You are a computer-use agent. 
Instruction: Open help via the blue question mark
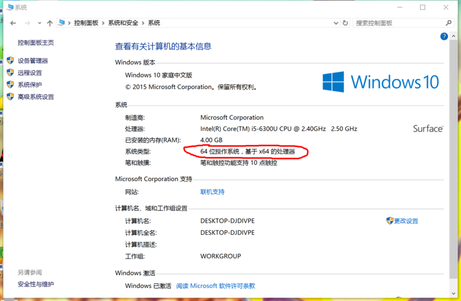tap(444, 37)
